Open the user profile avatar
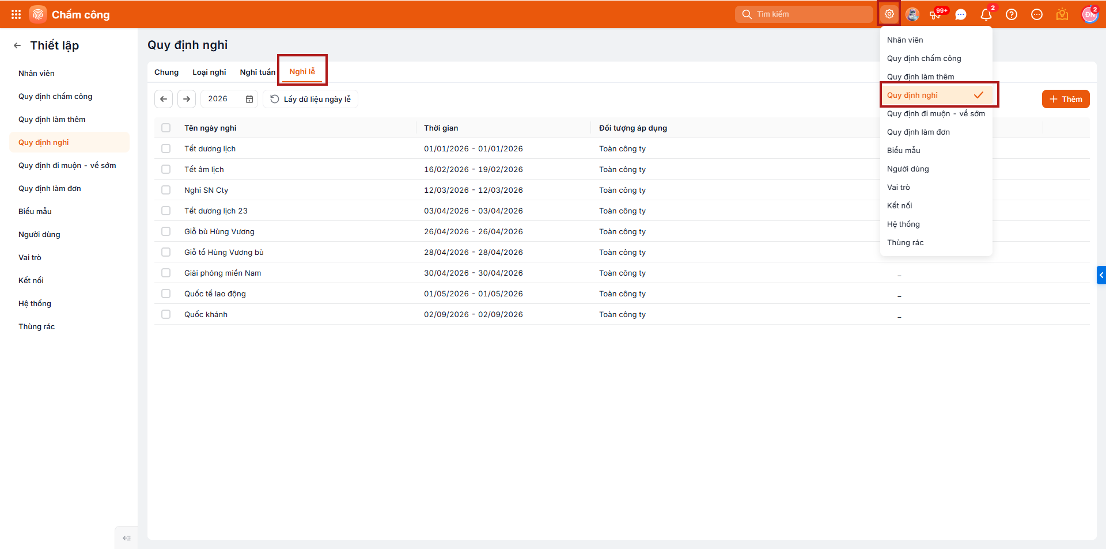The width and height of the screenshot is (1106, 549). 1090,14
